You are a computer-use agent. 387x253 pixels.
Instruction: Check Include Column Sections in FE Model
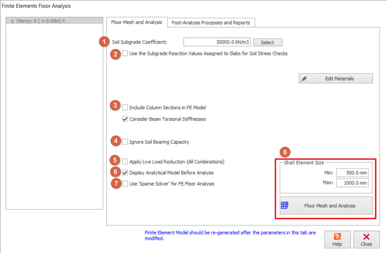click(125, 107)
